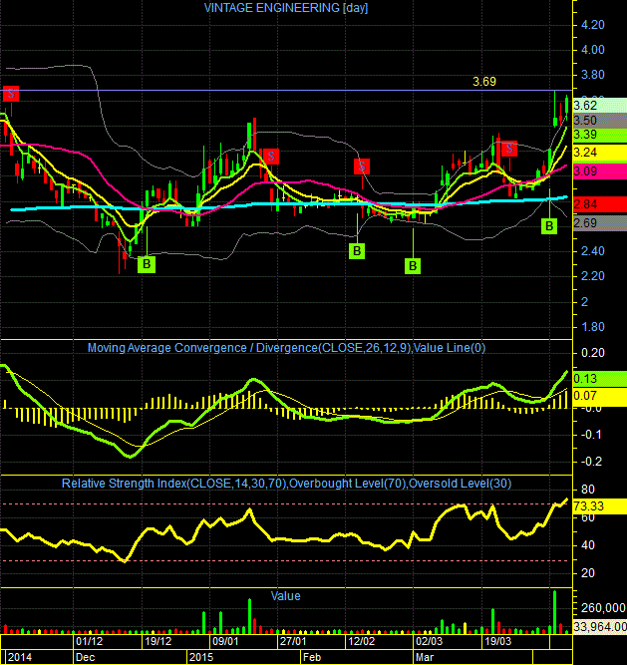Screen dimensions: 627x665
Task: Select the grey 2.69 lower band tag
Action: click(x=599, y=223)
